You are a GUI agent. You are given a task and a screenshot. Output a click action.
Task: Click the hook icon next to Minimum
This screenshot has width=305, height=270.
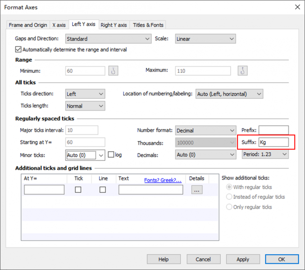(113, 71)
